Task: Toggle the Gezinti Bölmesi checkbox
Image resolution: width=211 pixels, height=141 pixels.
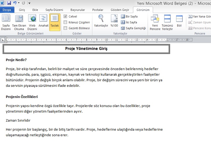Action: [x=65, y=28]
